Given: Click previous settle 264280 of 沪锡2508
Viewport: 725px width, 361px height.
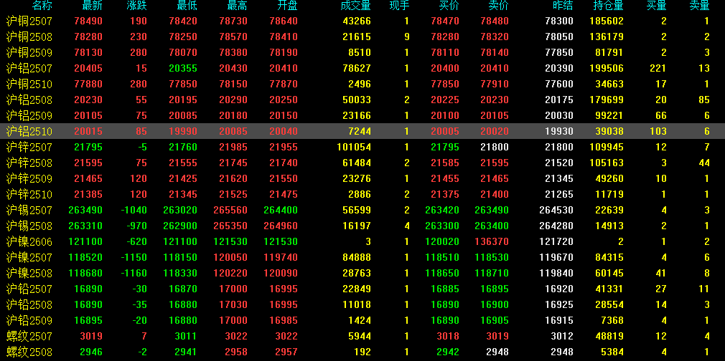Looking at the screenshot, I should pyautogui.click(x=556, y=226).
